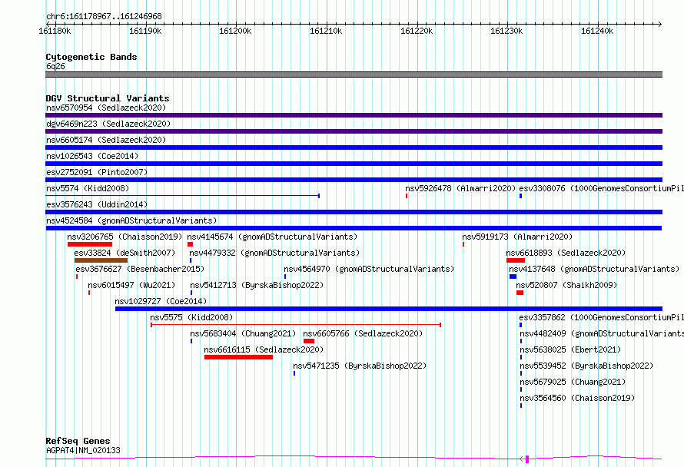Open the nsv4564970 (gnomADStructuralVariants) label
Image resolution: width=684 pixels, height=467 pixels.
click(369, 269)
